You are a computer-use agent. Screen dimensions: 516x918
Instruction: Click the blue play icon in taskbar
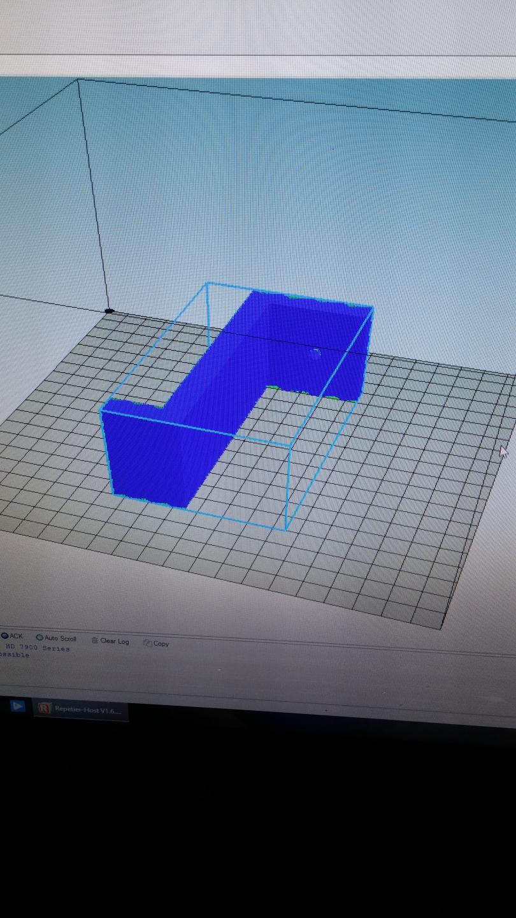coord(17,706)
